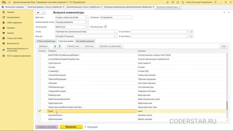Image resolution: width=233 pixels, height=131 pixels.
Task: Click the Добавить button
Action: pyautogui.click(x=43, y=46)
